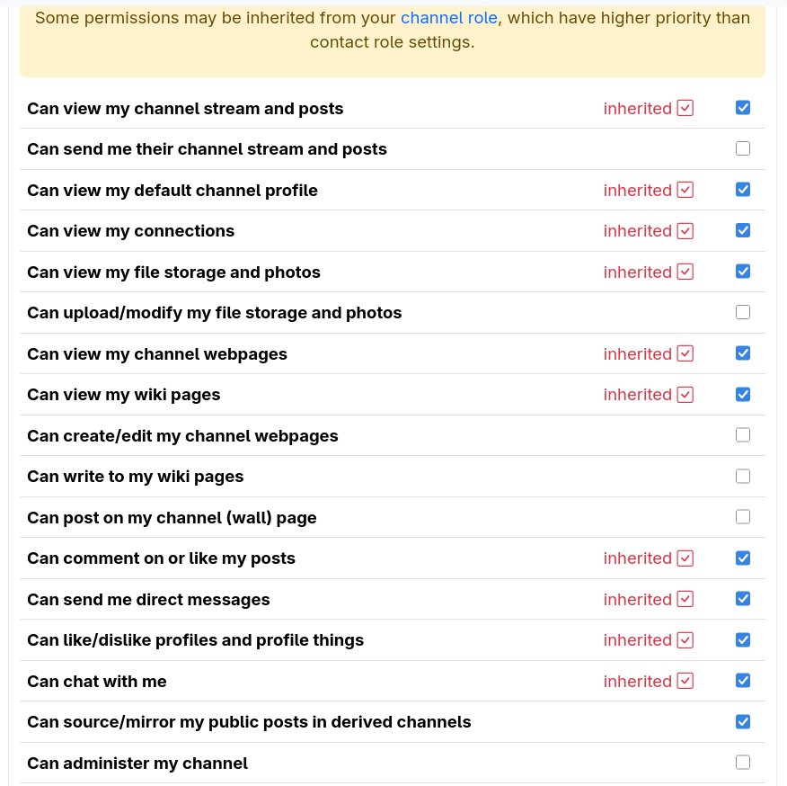
Task: Click inherited icon for channel webpages viewing
Action: [x=685, y=353]
